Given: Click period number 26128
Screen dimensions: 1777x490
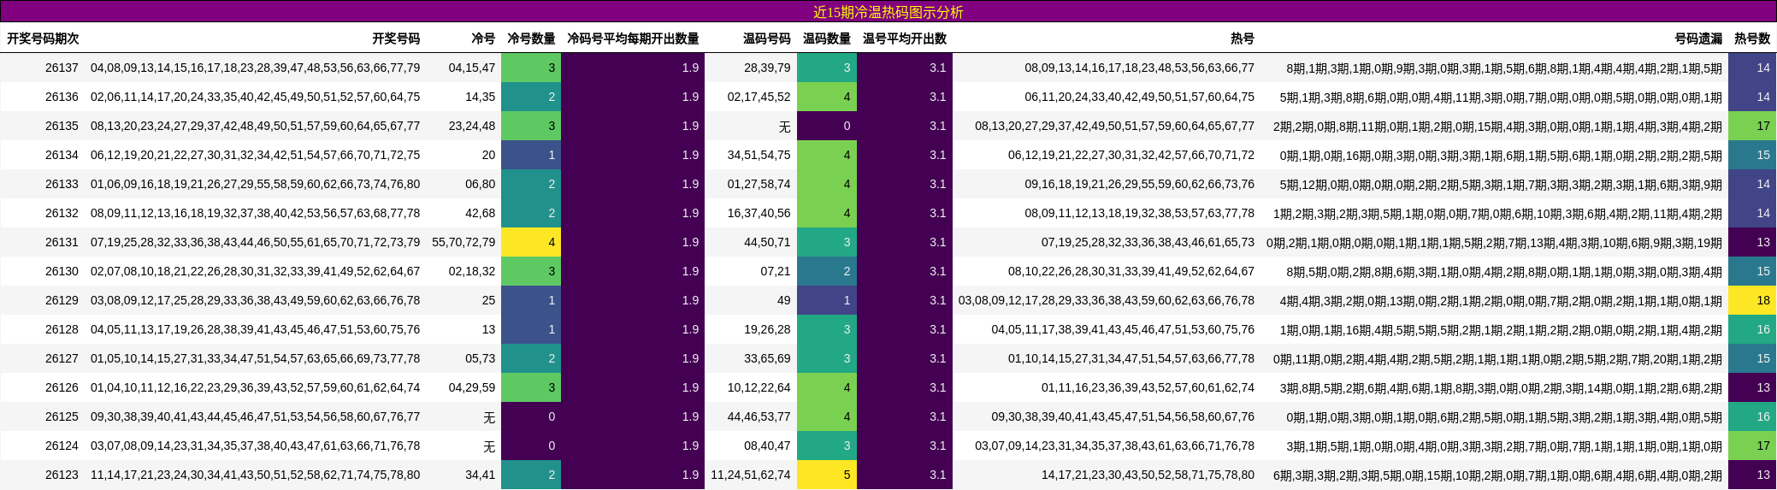Looking at the screenshot, I should 62,329.
